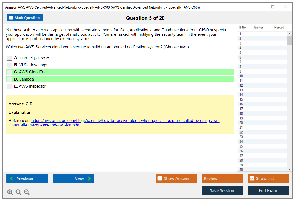This screenshot has width=296, height=202.
Task: Click the zoom out magnifier icon
Action: 27,192
